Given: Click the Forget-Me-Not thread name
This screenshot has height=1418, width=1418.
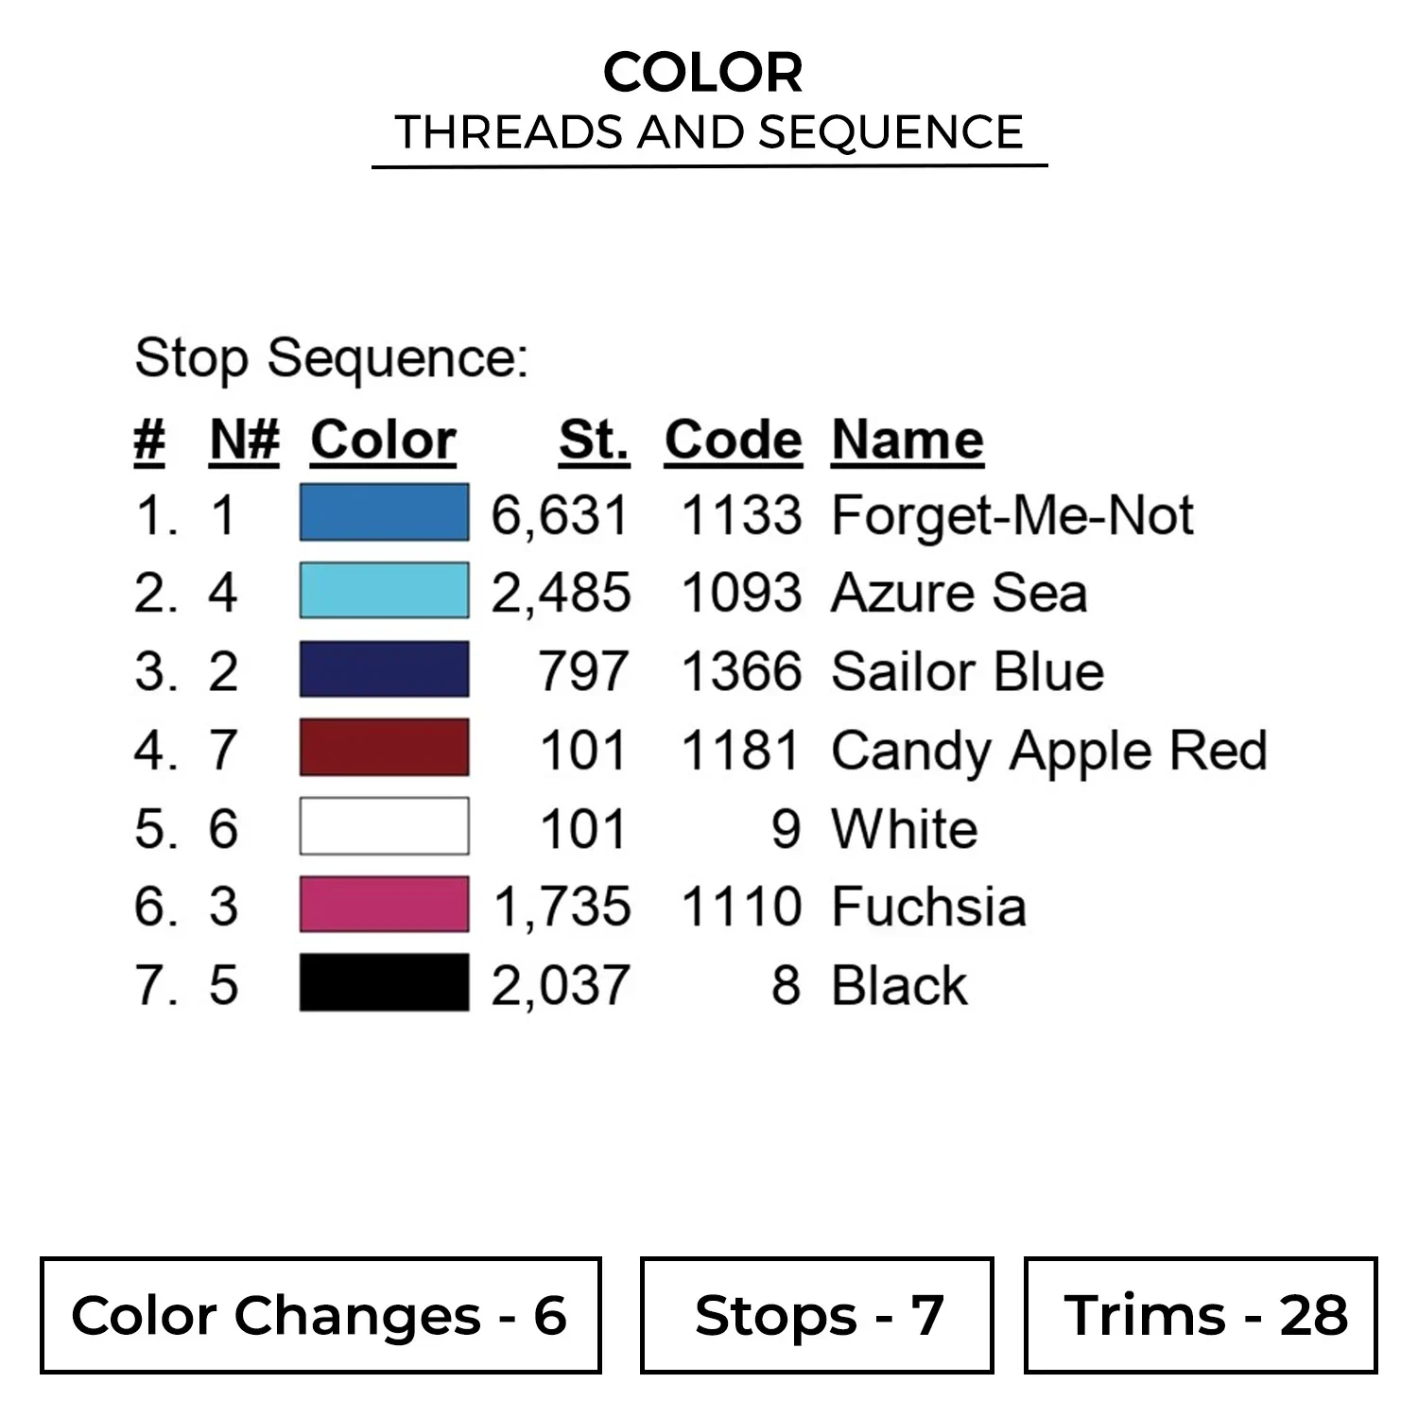Looking at the screenshot, I should pos(1012,516).
